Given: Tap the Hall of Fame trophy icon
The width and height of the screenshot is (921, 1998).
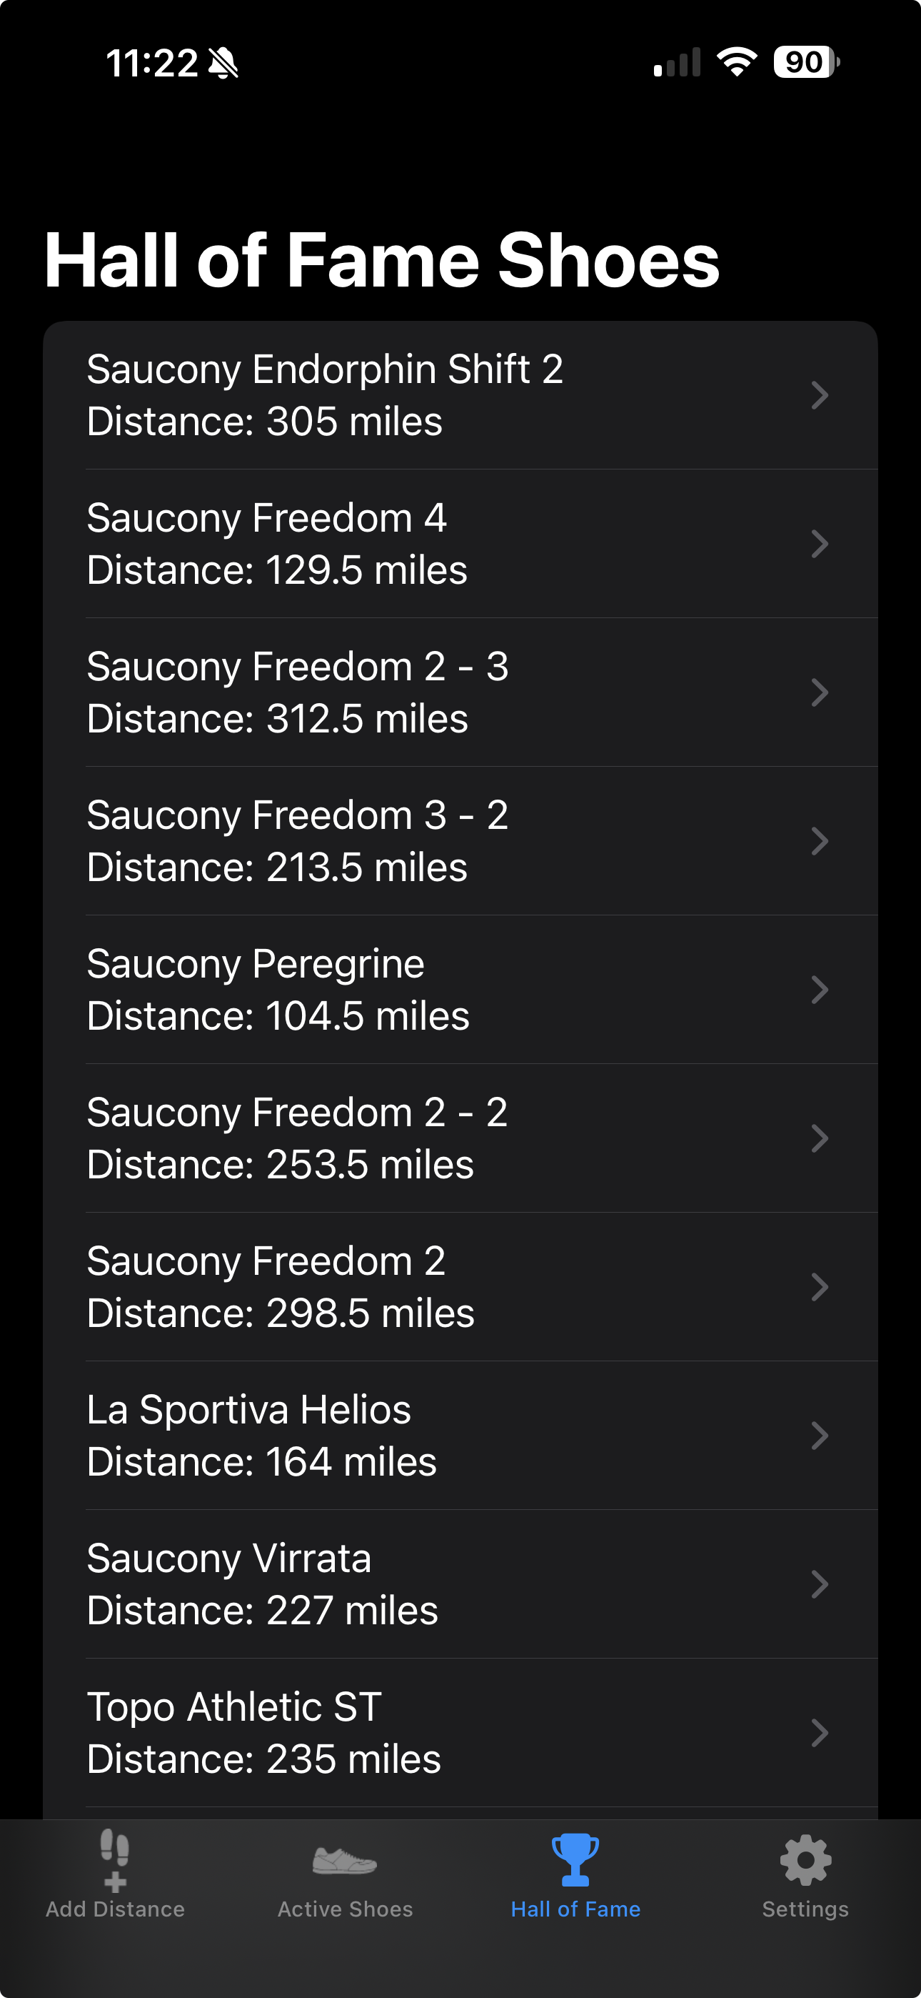Looking at the screenshot, I should coord(575,1860).
